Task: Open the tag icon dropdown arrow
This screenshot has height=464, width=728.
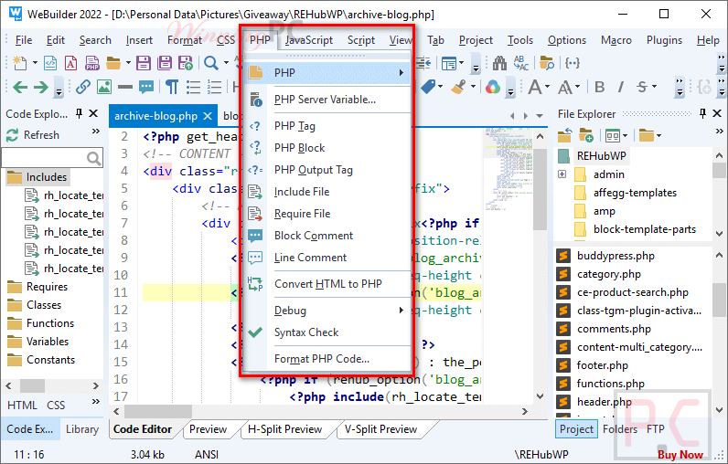Action: point(440,87)
